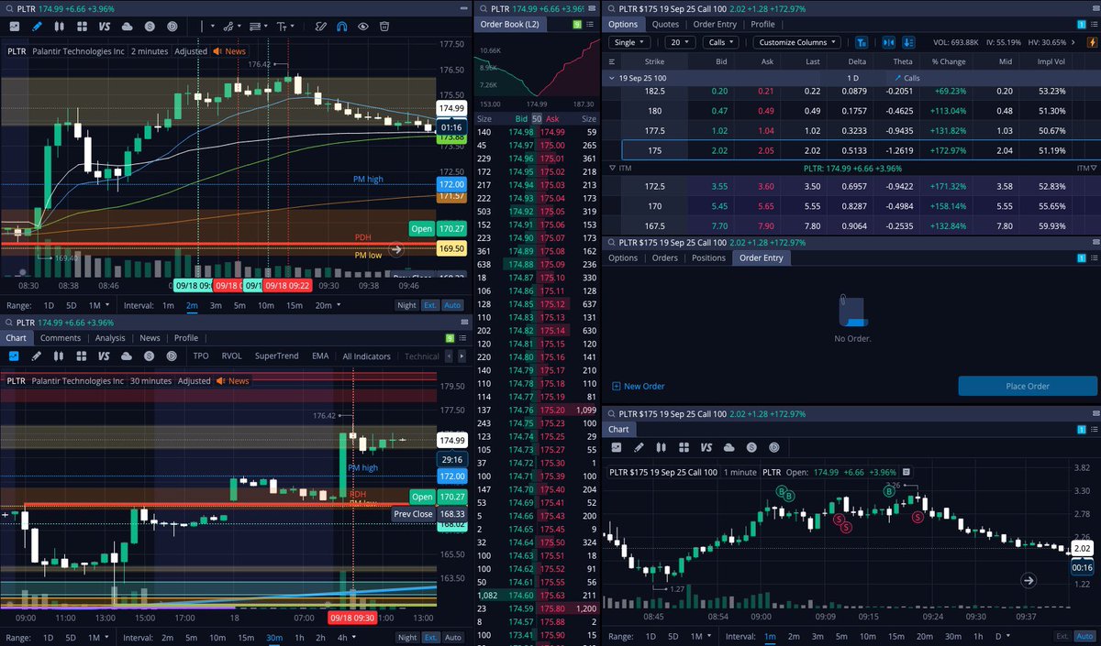Click arrow marker in option 1 minute chart
The width and height of the screenshot is (1101, 646).
pos(1029,580)
